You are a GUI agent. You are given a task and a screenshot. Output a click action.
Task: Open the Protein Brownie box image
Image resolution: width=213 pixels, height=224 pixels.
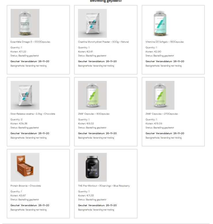(x=25, y=167)
